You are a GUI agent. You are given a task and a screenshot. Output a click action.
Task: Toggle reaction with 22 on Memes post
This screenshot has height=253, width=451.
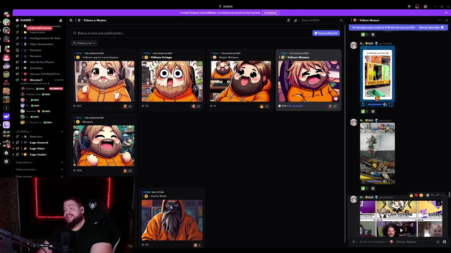128,171
